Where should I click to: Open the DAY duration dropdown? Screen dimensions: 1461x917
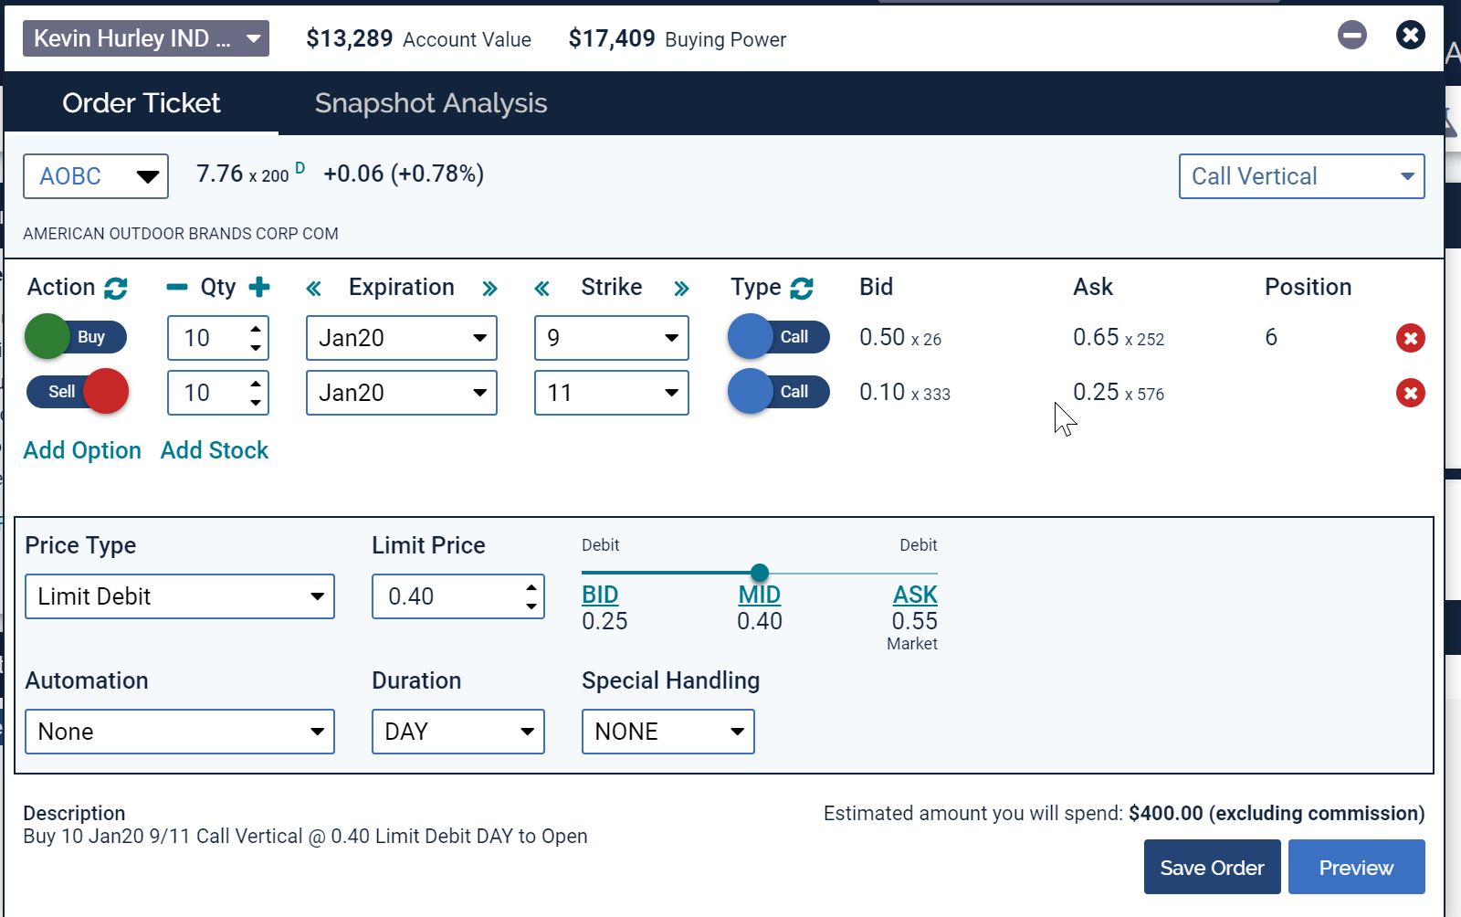tap(457, 732)
